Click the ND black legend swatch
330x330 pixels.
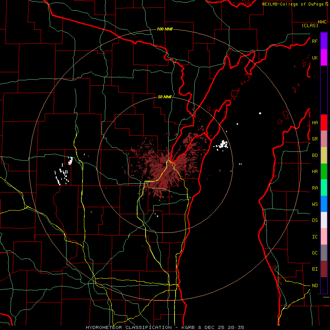(324, 285)
